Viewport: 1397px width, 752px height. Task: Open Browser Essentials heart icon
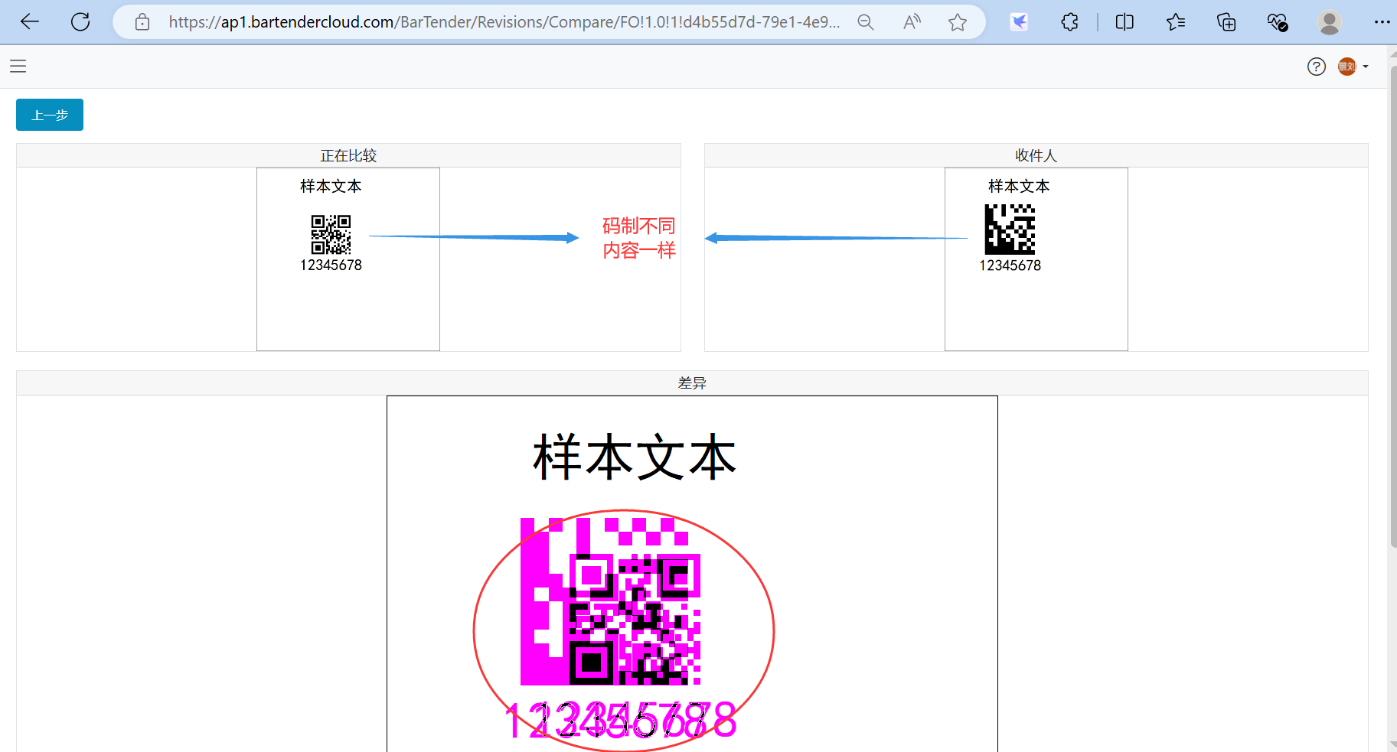[x=1278, y=22]
